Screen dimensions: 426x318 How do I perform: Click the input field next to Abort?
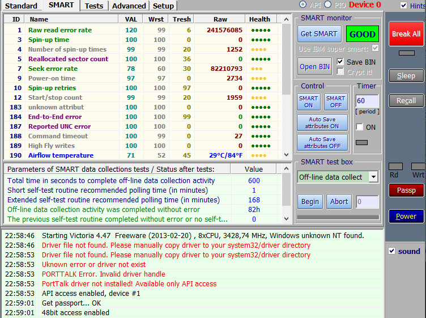367,202
